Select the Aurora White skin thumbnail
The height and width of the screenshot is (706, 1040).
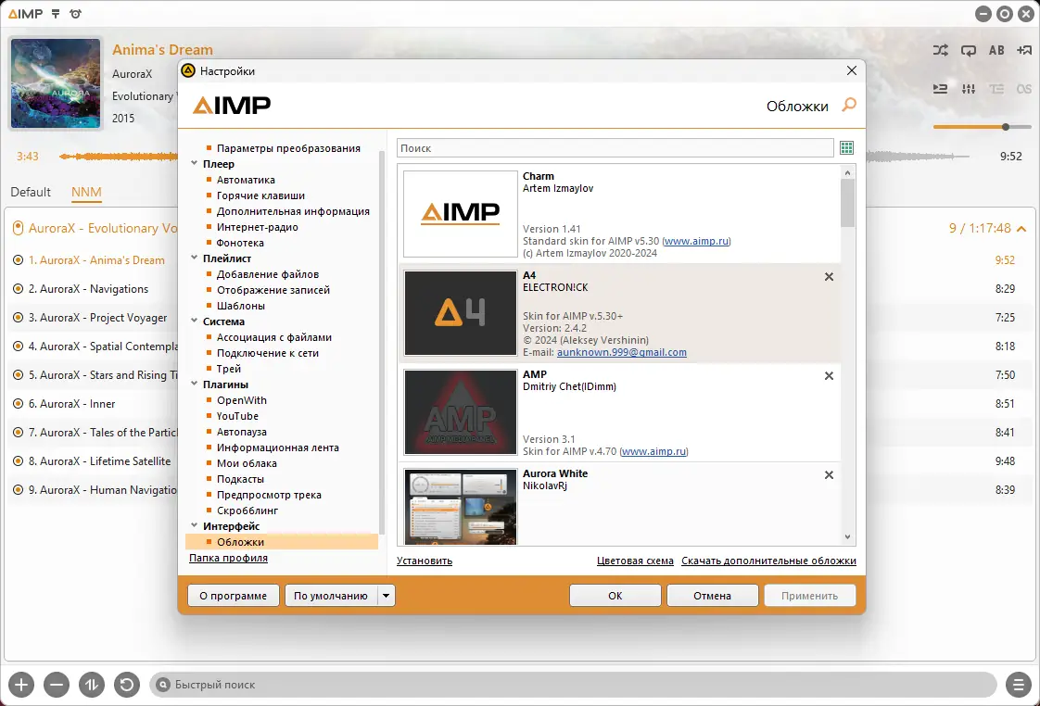coord(461,507)
